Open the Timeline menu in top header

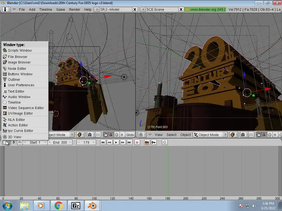pos(45,10)
